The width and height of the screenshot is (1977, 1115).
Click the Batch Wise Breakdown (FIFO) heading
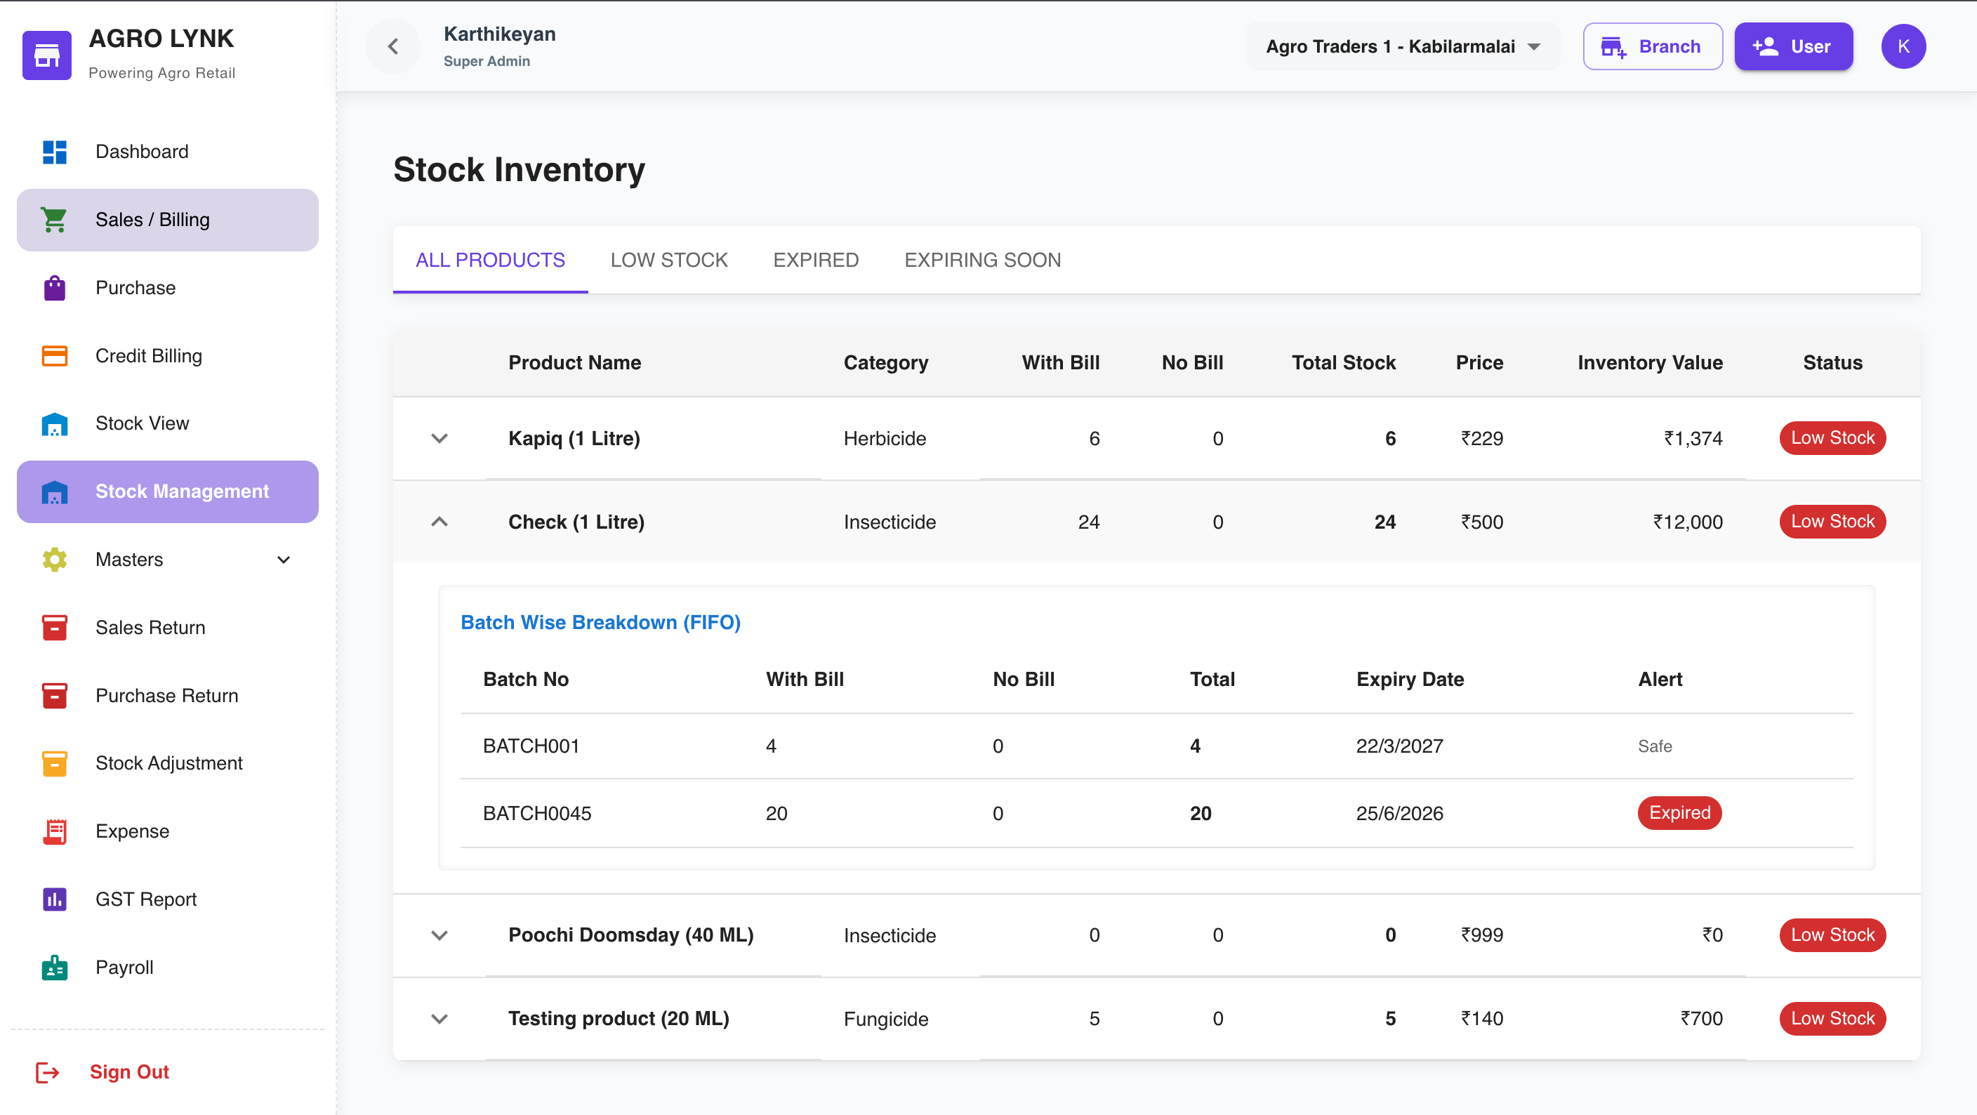click(600, 623)
